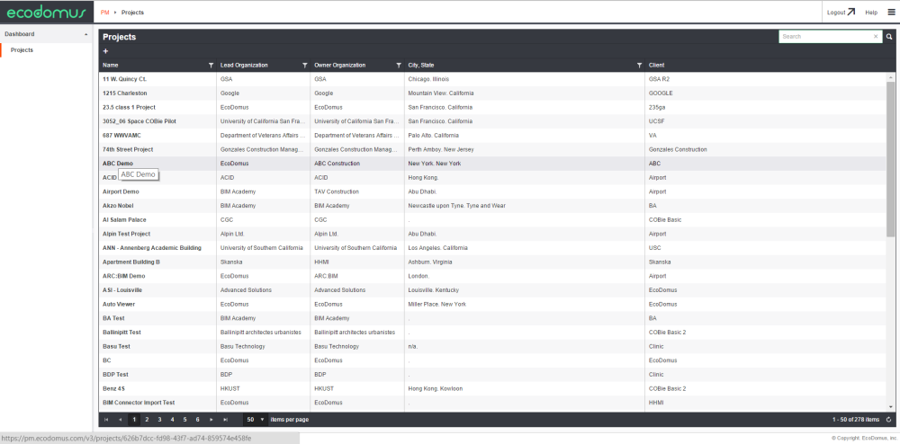
Task: Open the BIM Connector Import Test project
Action: click(x=139, y=402)
